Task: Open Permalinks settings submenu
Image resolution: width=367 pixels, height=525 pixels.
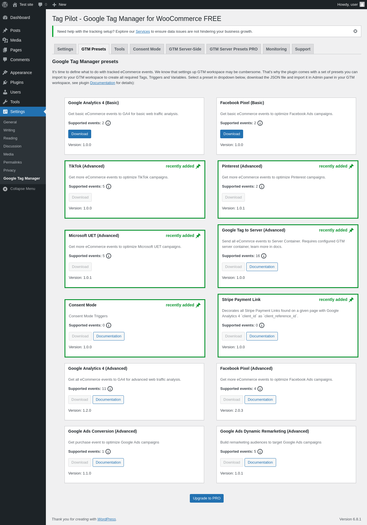Action: tap(23, 162)
